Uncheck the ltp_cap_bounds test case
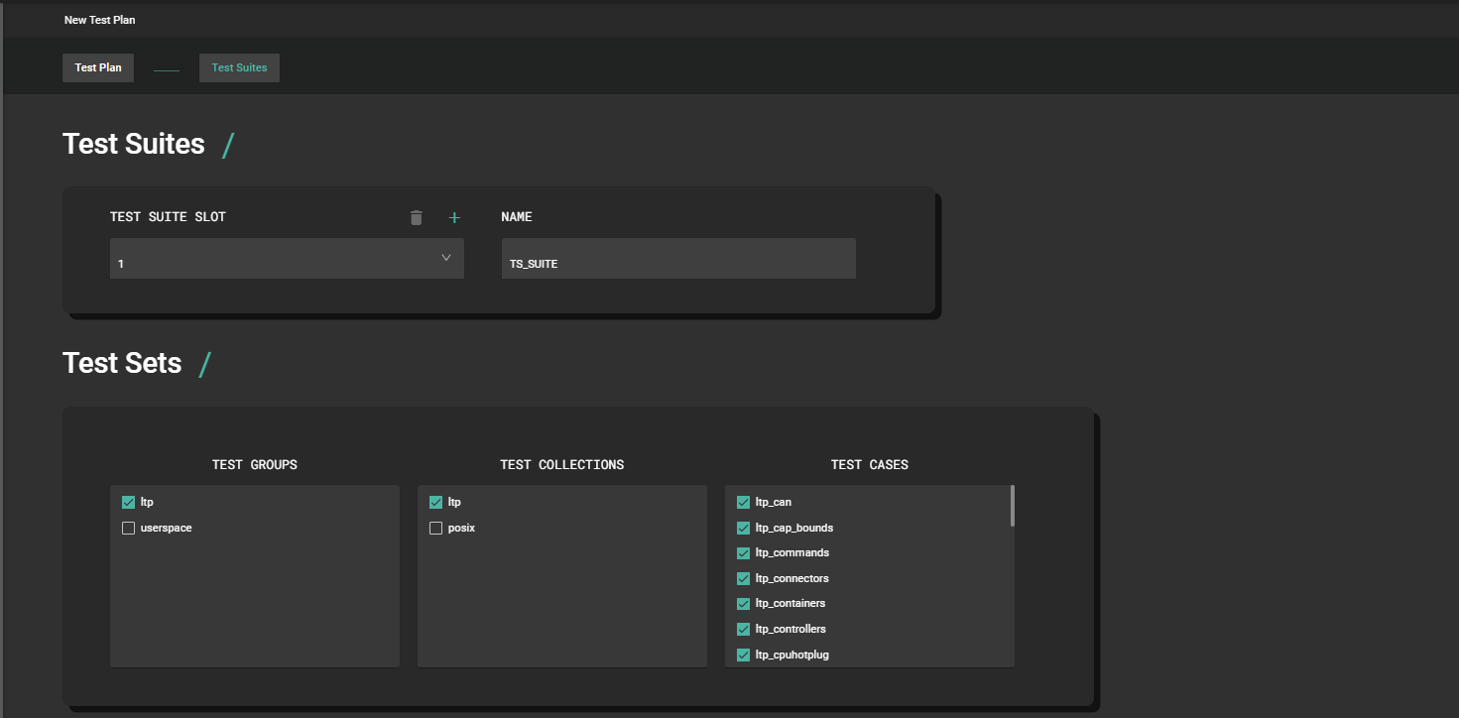This screenshot has height=718, width=1459. [743, 529]
